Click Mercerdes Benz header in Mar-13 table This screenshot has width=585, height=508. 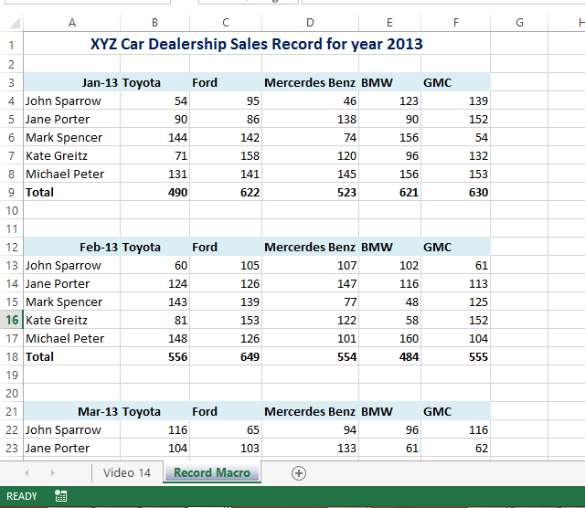point(310,411)
